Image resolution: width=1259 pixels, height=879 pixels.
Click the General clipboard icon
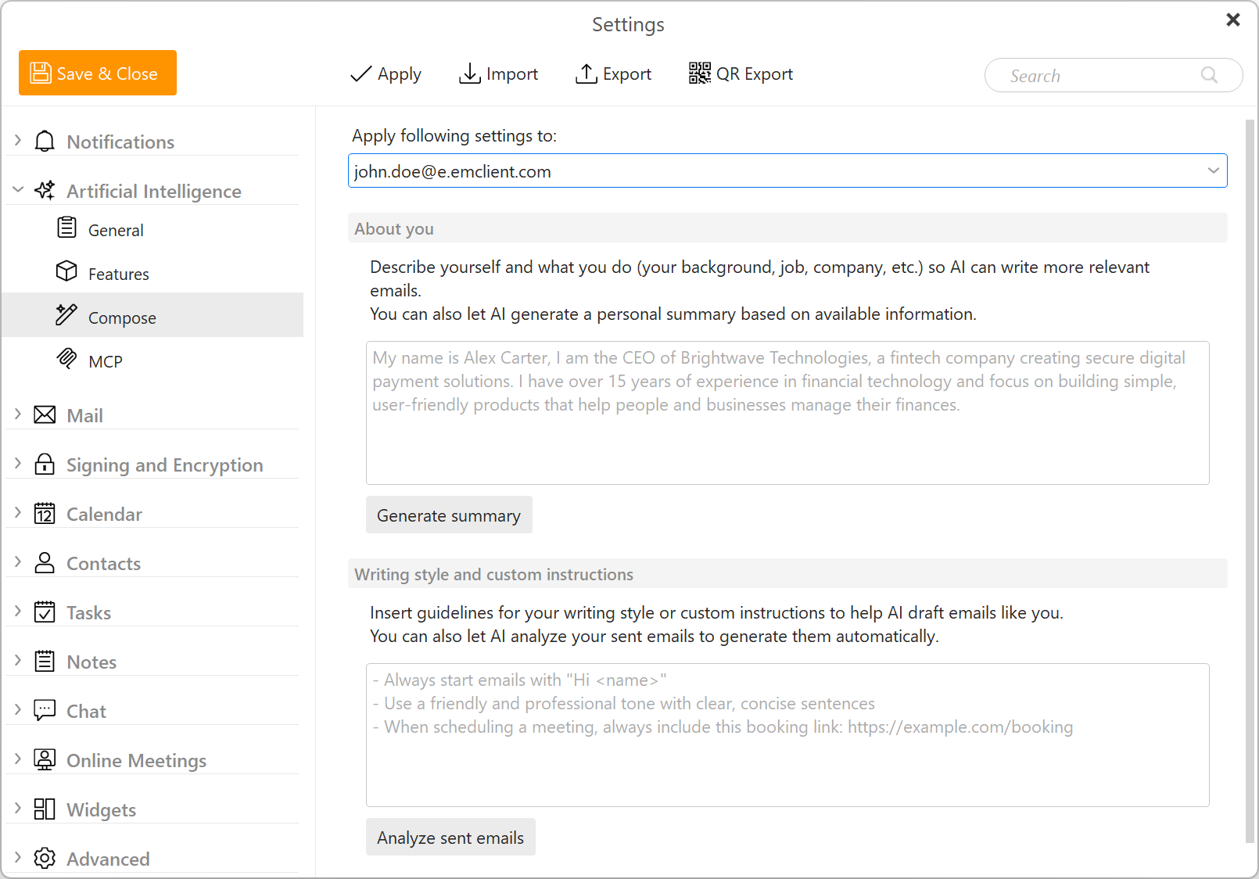click(x=66, y=228)
